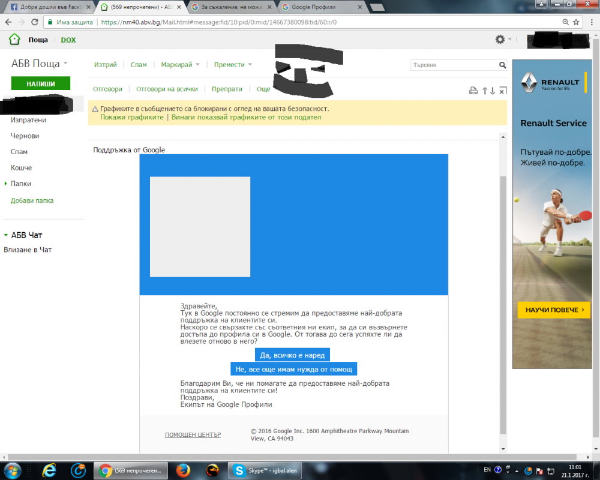The width and height of the screenshot is (600, 480).
Task: Show hidden tray icons arrow
Action: (517, 471)
